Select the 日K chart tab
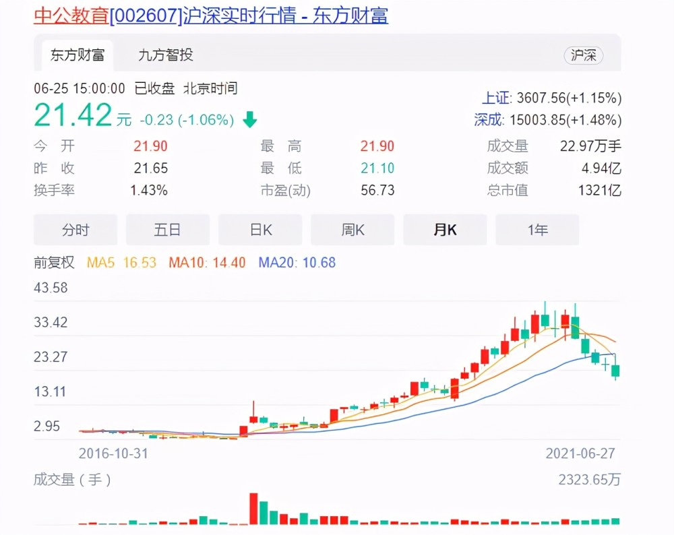Screen dimensions: 674x535 coord(260,230)
